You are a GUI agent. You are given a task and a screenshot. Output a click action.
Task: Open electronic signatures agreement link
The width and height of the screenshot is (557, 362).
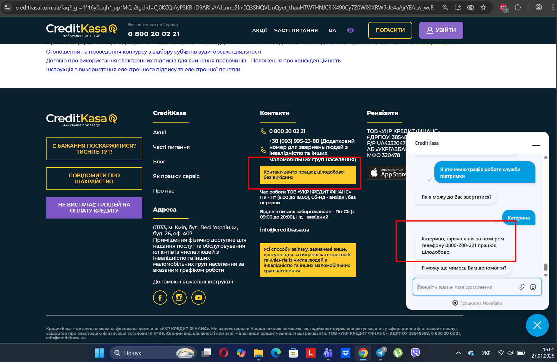click(x=146, y=60)
